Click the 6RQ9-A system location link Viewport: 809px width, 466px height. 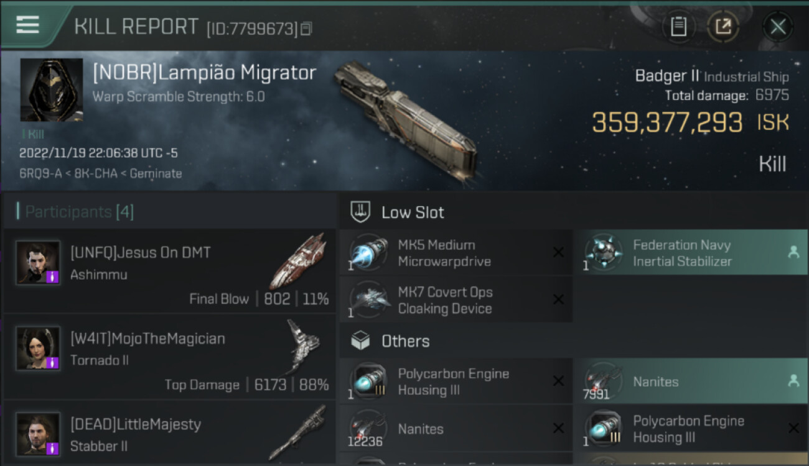tap(42, 173)
